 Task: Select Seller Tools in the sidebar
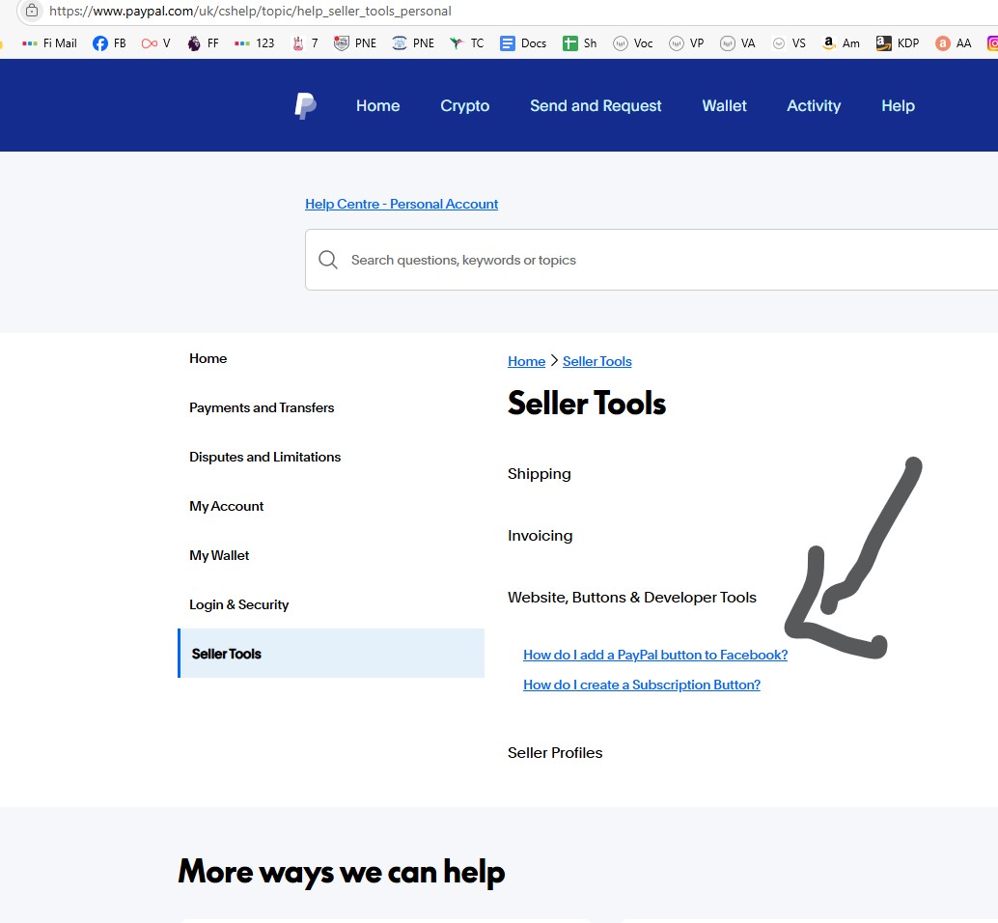point(331,653)
